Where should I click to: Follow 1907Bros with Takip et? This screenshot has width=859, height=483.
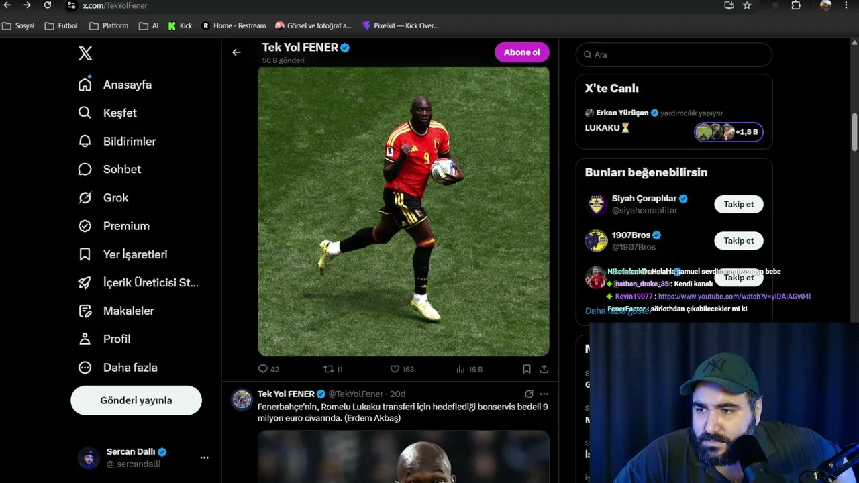pyautogui.click(x=739, y=240)
